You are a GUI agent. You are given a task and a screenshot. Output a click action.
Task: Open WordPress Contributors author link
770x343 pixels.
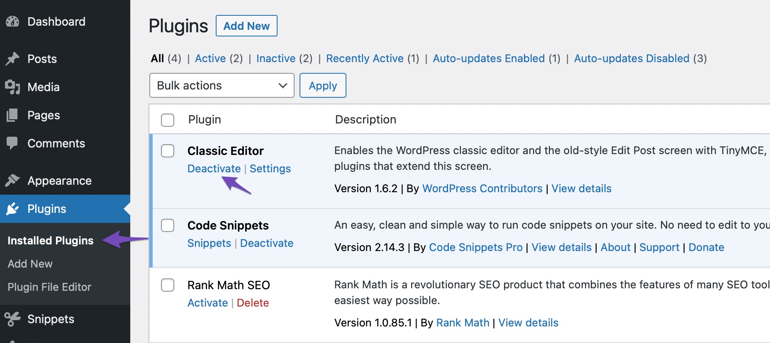click(x=482, y=188)
